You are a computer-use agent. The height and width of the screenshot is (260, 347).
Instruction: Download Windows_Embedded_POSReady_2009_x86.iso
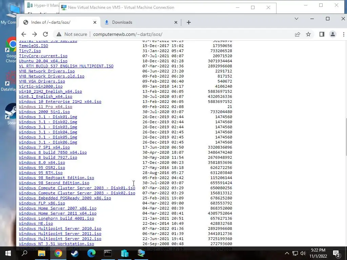tap(65, 198)
